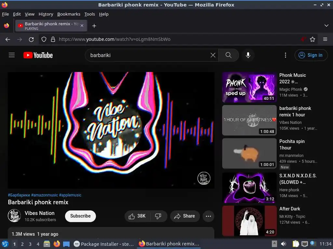The height and width of the screenshot is (249, 333).
Task: Bookmark this page with star icon
Action: click(x=313, y=39)
